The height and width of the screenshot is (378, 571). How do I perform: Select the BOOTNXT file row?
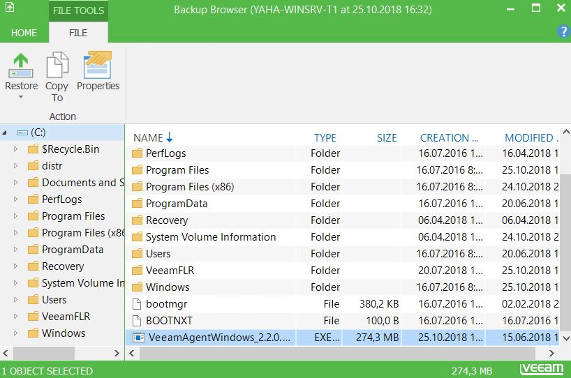[x=342, y=321]
